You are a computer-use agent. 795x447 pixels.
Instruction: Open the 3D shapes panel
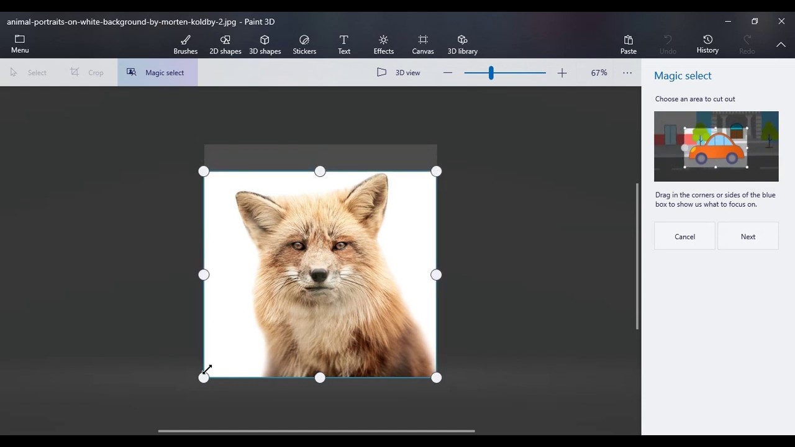[x=265, y=45]
